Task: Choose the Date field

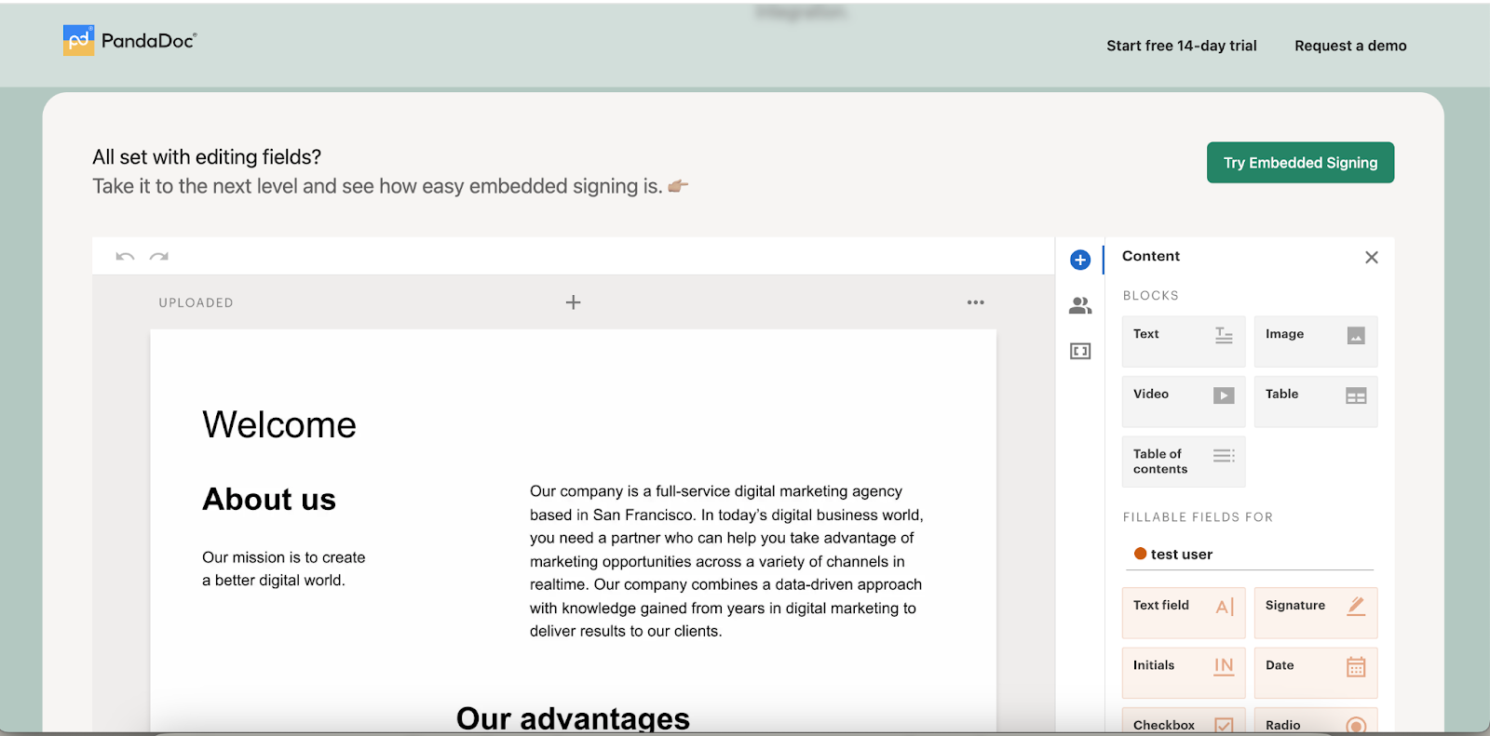Action: [x=1316, y=673]
